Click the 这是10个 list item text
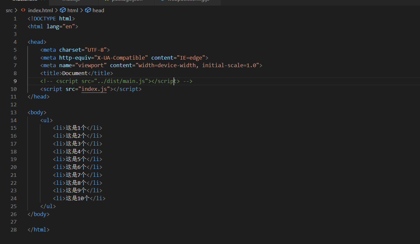Image resolution: width=420 pixels, height=244 pixels. point(78,198)
